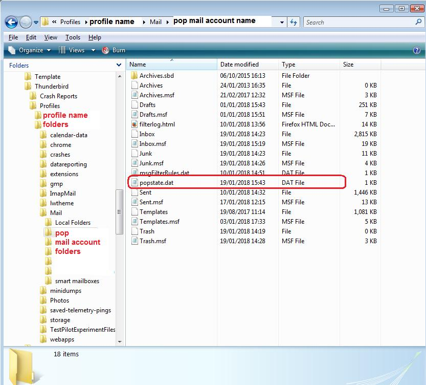The image size is (426, 385).
Task: Expand the Views dropdown arrow
Action: pos(93,50)
